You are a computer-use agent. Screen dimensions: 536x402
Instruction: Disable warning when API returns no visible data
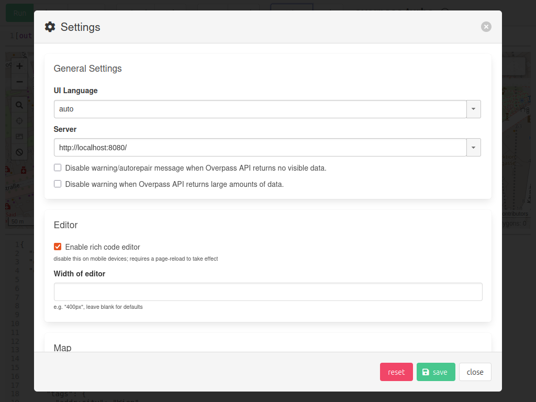click(x=58, y=168)
